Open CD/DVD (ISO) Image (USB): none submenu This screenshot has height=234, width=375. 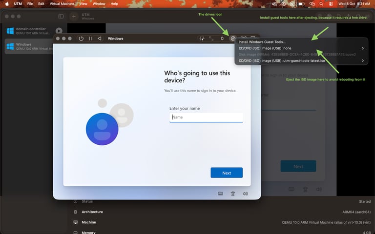301,48
